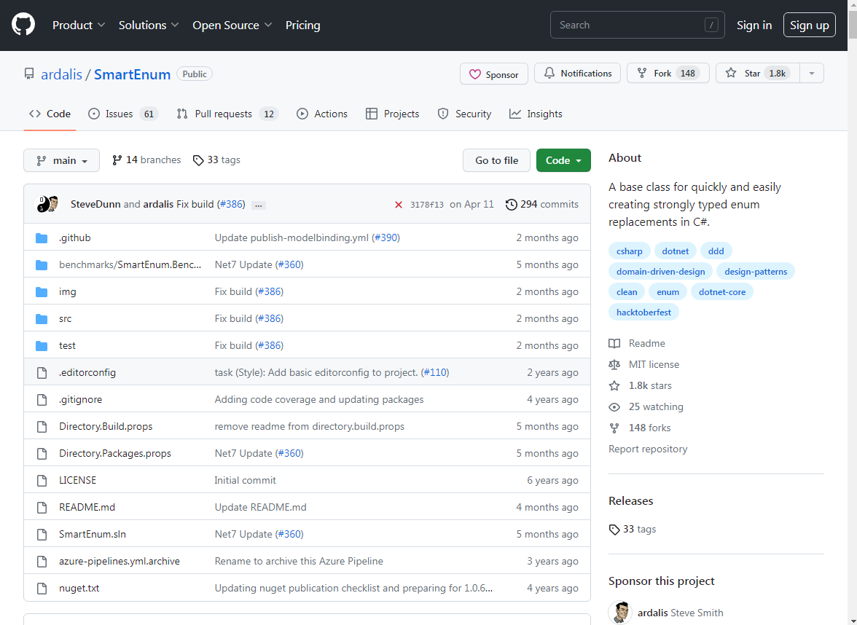The image size is (857, 625).
Task: Fork the repository with Fork button
Action: (668, 73)
